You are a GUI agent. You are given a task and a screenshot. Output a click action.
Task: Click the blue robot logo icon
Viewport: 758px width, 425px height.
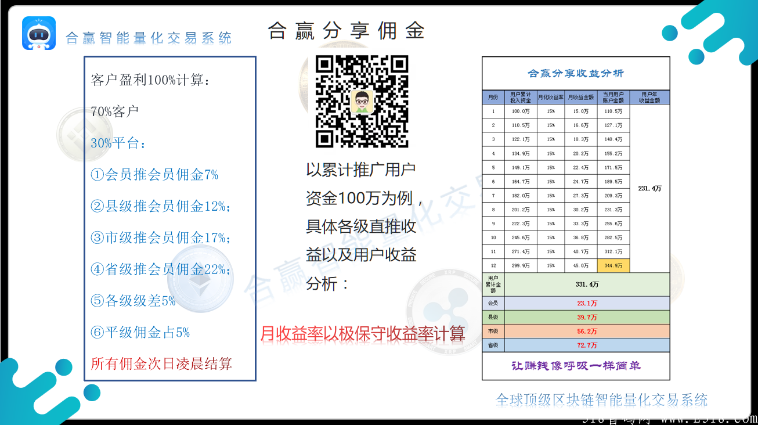39,33
